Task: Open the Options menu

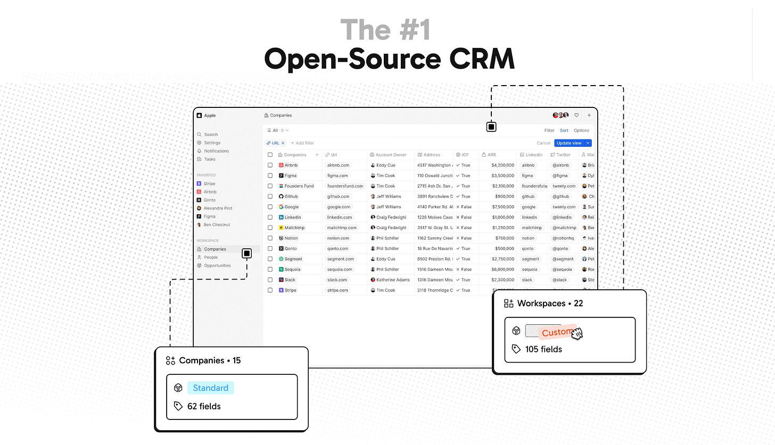Action: pos(581,130)
